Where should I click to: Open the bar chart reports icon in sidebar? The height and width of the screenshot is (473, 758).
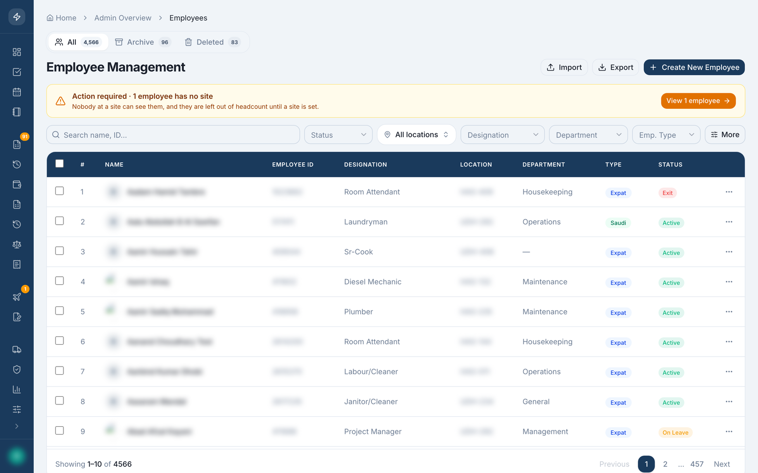17,389
